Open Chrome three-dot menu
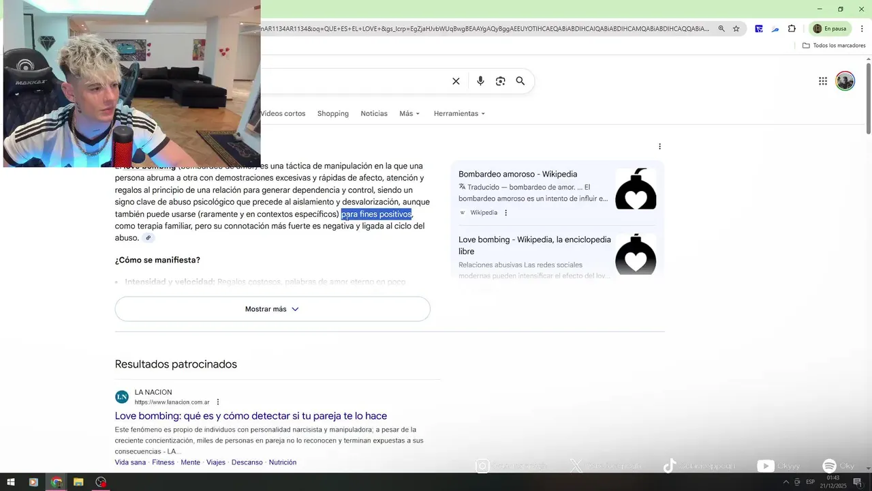872x491 pixels. pos(862,29)
